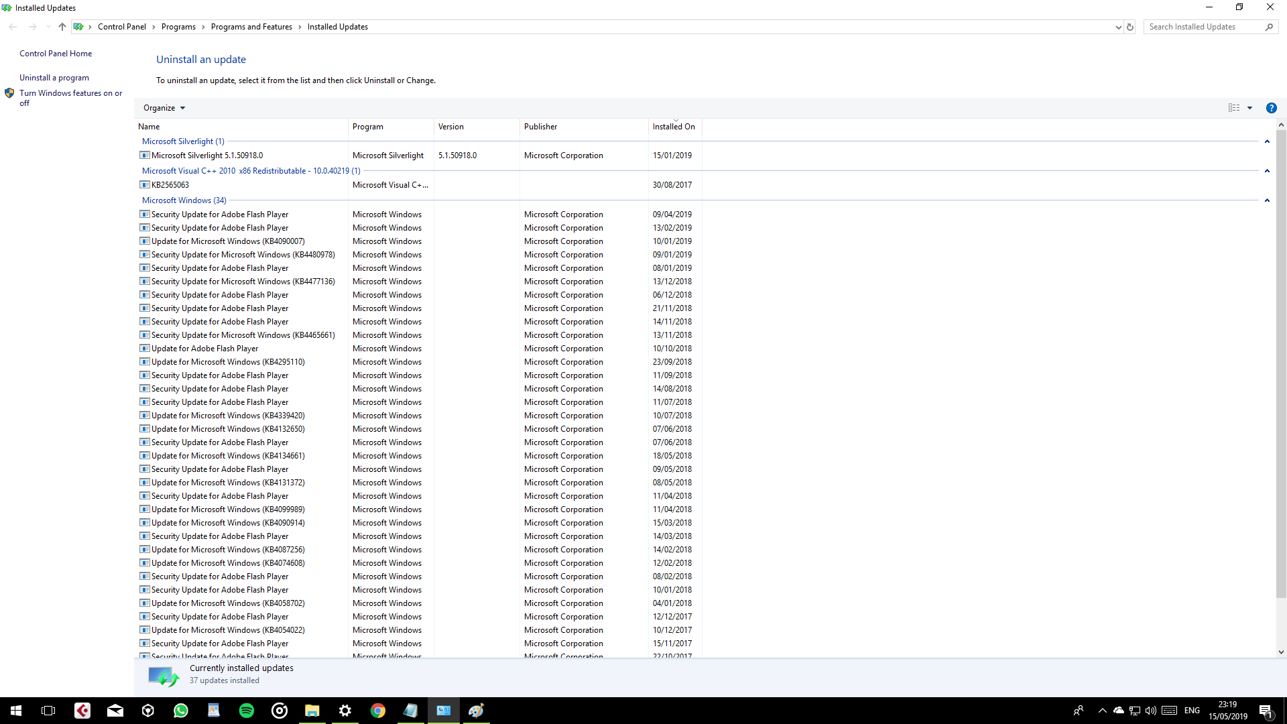Click the ENG language indicator
This screenshot has height=724, width=1287.
click(1192, 711)
